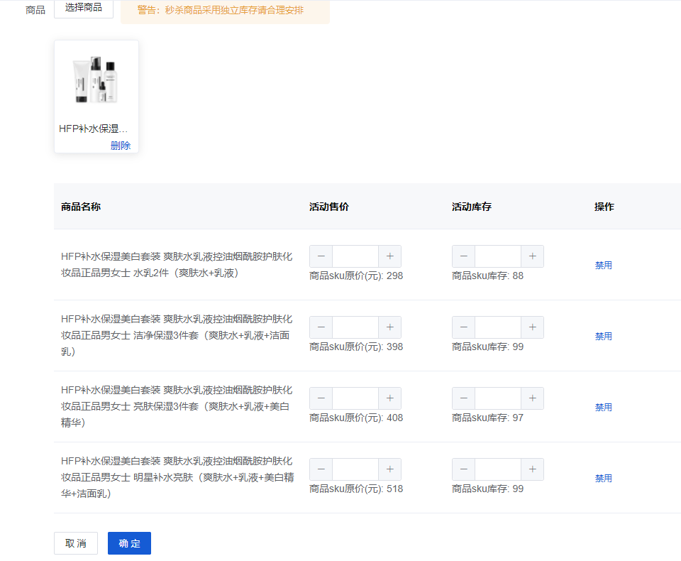Focus activity price input for 亮肤保湿3件套 row

(355, 398)
